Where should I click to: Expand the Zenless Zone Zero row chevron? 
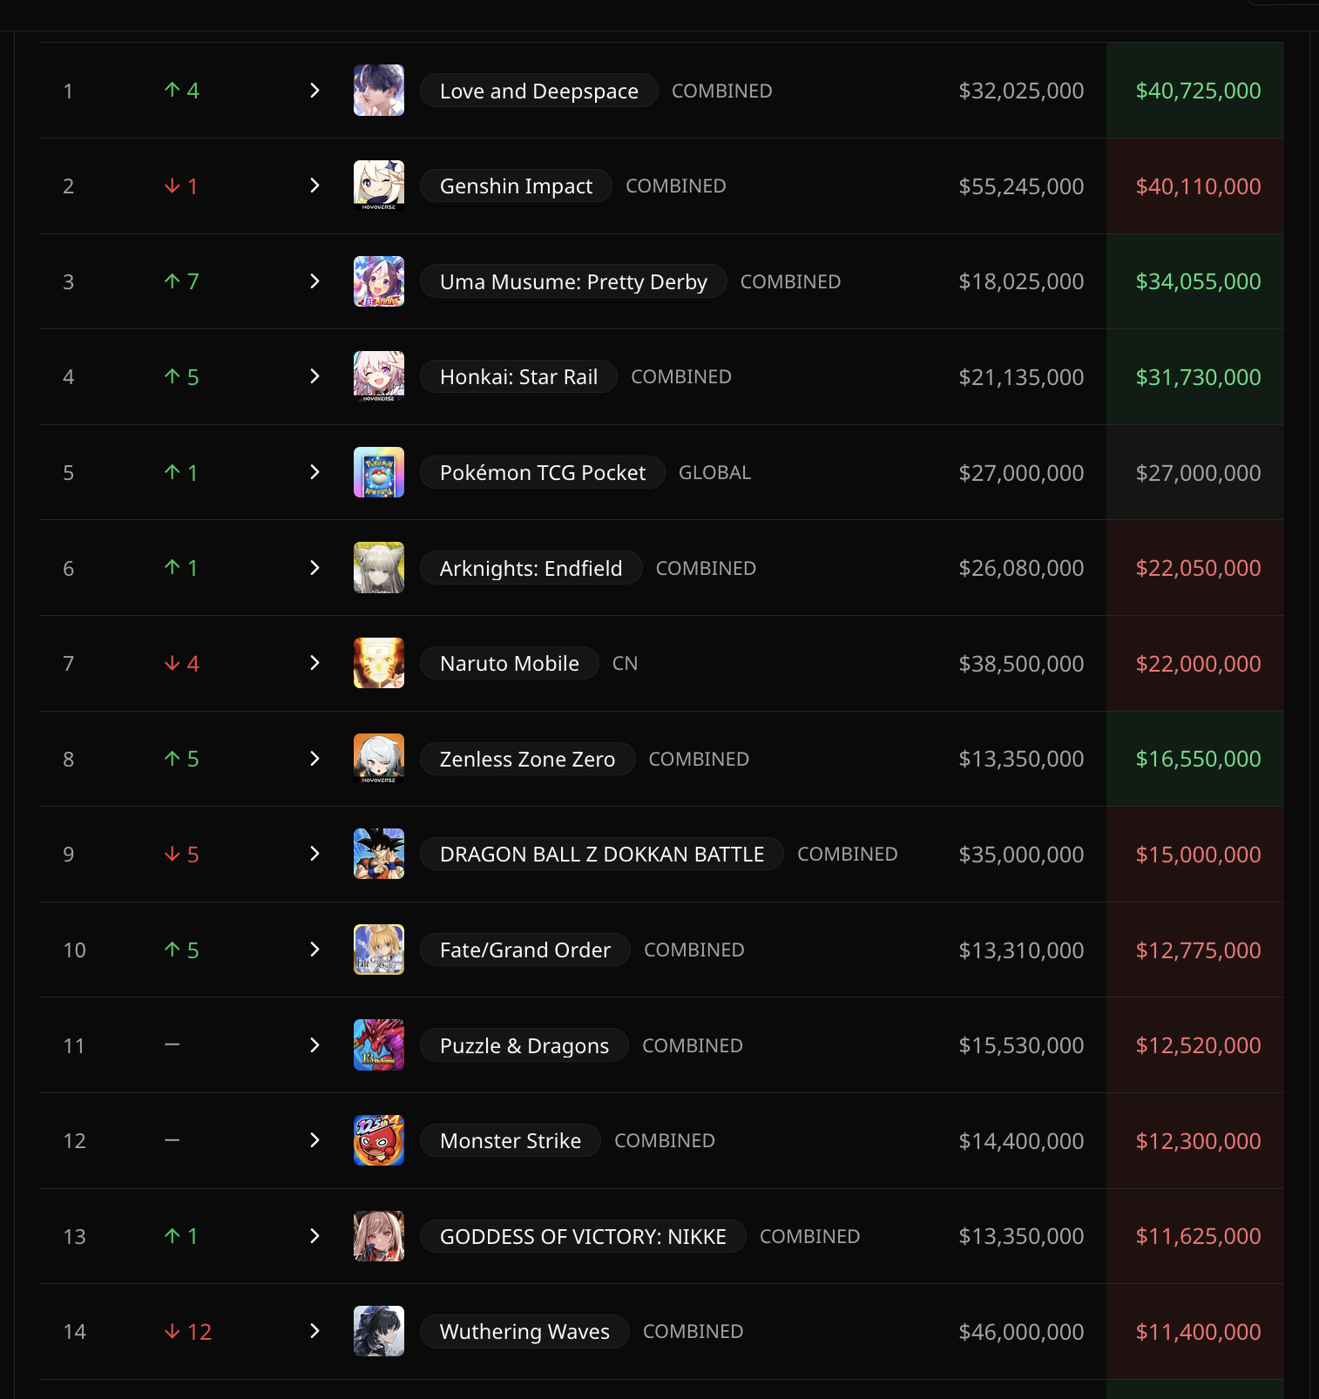315,759
